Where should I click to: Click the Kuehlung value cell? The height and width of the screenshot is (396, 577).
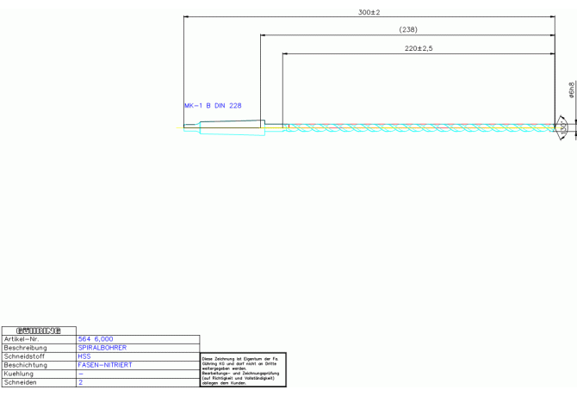click(138, 374)
